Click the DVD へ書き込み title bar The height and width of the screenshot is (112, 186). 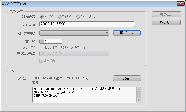coord(82,4)
